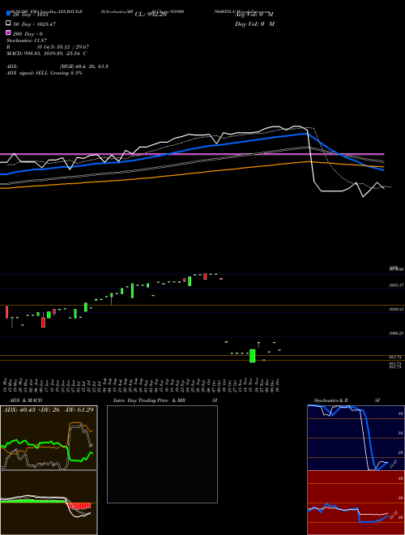Click the magenta 200 Day EMA legend swatch
This screenshot has height=535, width=405.
[8, 32]
